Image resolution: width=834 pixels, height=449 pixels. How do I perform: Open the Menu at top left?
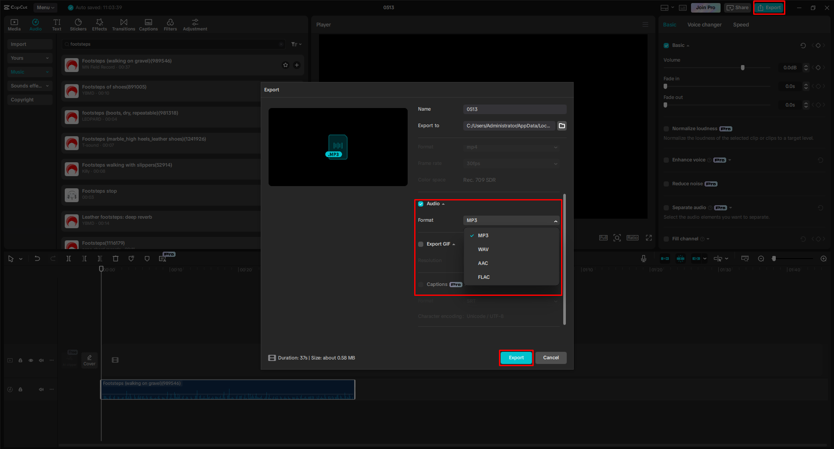pyautogui.click(x=45, y=7)
